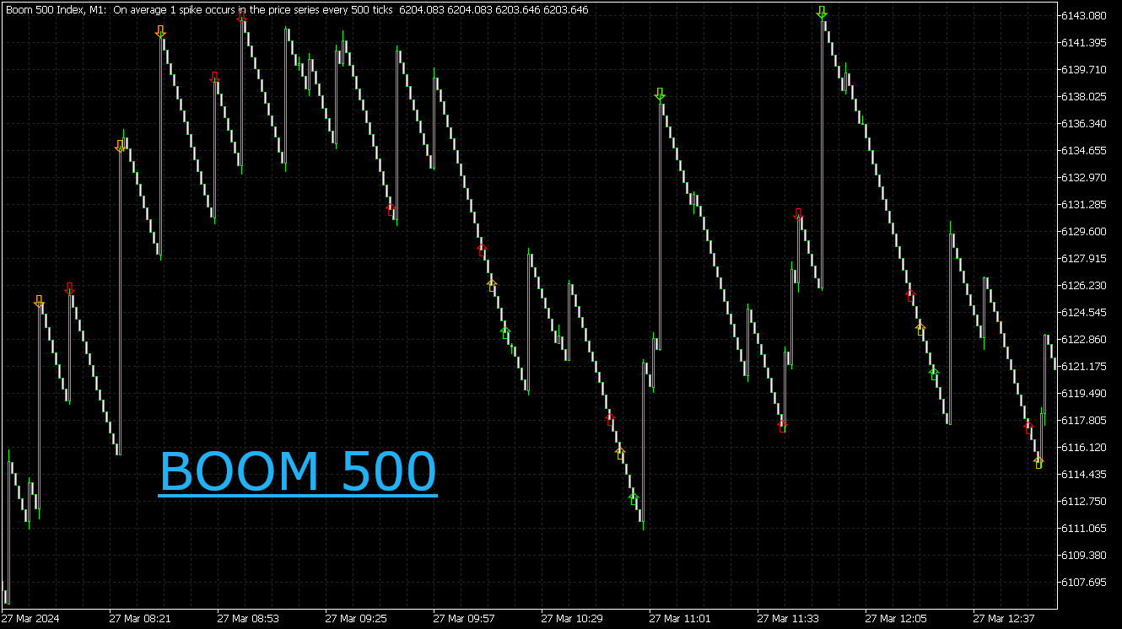Click the green down arrow above the 11:01 spike
This screenshot has width=1122, height=629.
click(660, 94)
